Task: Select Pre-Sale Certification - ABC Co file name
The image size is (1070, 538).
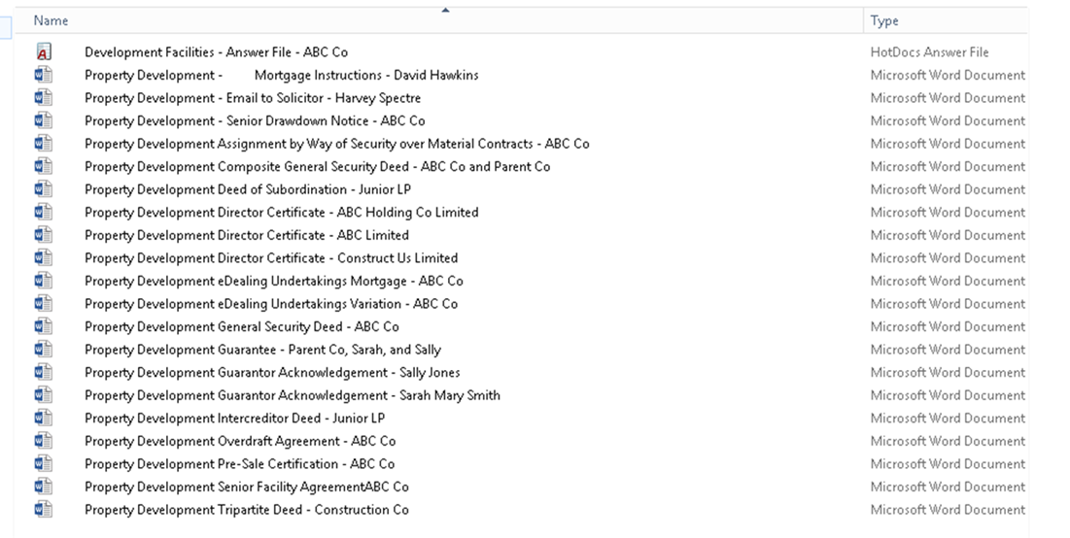Action: pyautogui.click(x=239, y=463)
